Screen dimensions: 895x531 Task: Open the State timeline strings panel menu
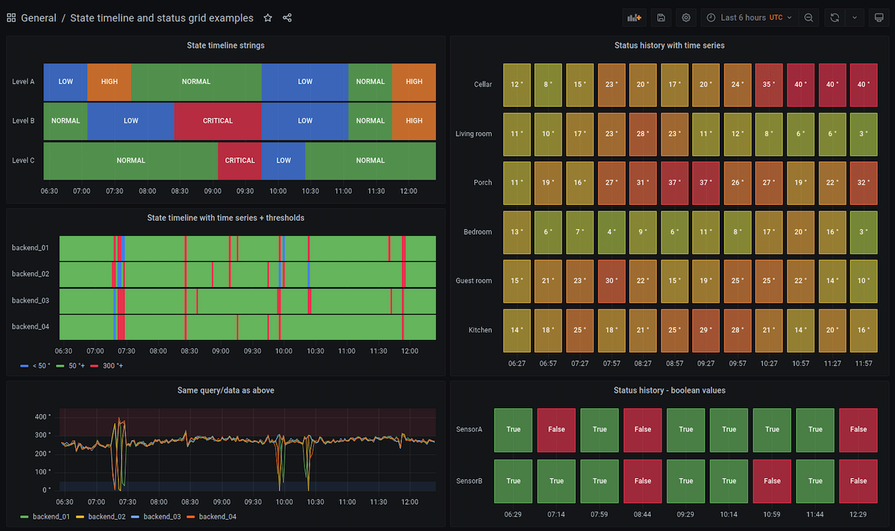(225, 45)
